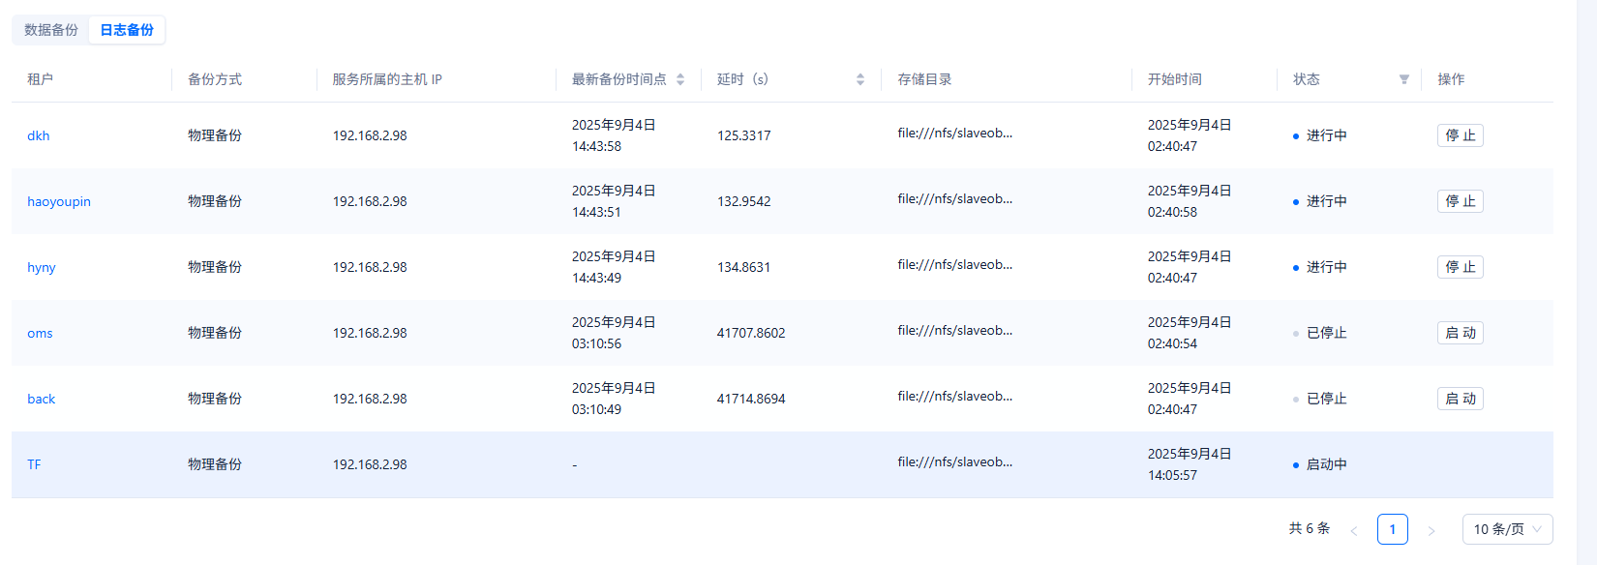Stop the hyny tenant backup
Image resolution: width=1597 pixels, height=565 pixels.
coord(1460,267)
